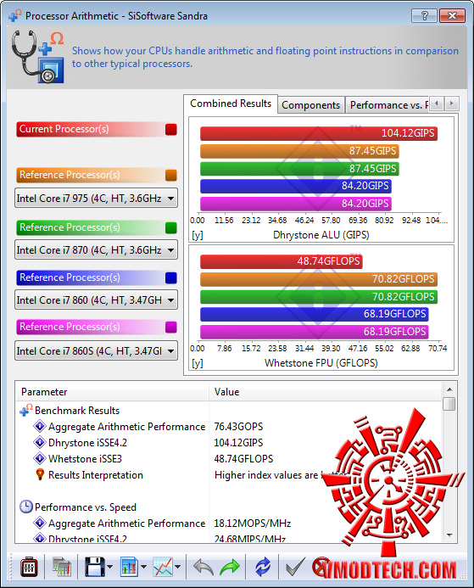The height and width of the screenshot is (588, 474).
Task: Open the Intel Core i7 870 dropdown
Action: point(96,249)
